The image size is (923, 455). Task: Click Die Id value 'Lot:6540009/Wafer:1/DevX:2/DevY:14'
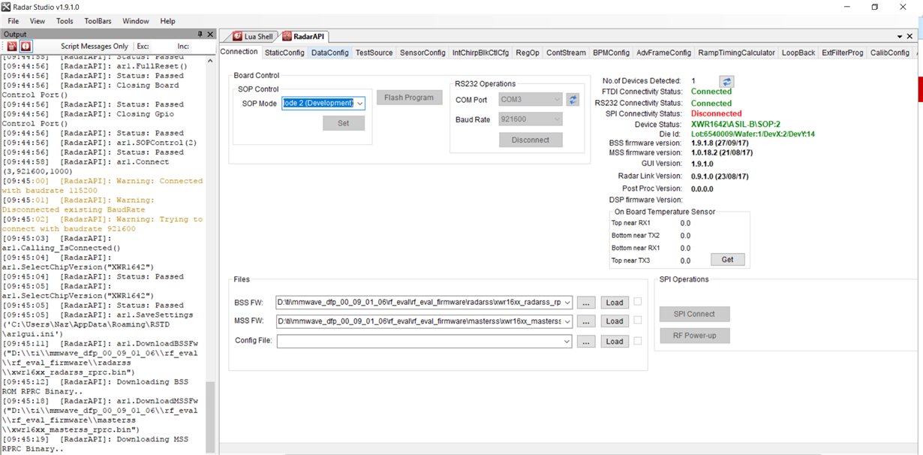coord(753,134)
